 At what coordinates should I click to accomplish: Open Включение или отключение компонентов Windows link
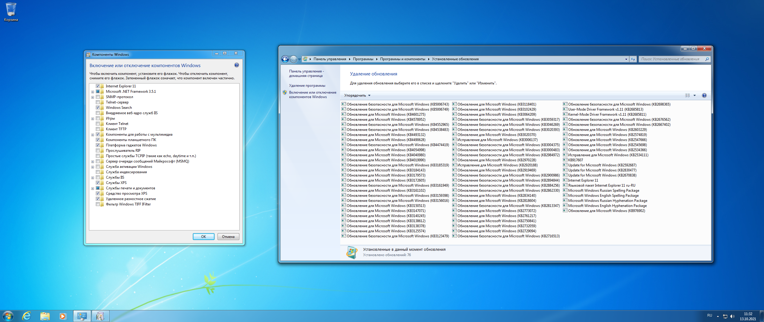click(312, 95)
